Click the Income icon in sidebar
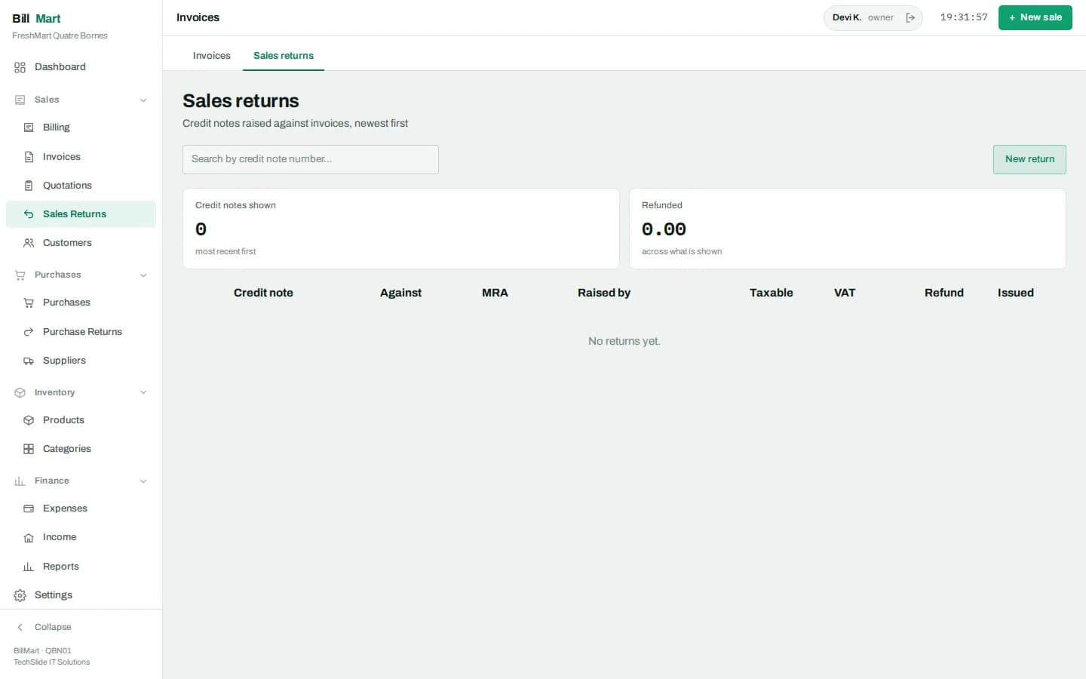Image resolution: width=1086 pixels, height=679 pixels. 29,537
